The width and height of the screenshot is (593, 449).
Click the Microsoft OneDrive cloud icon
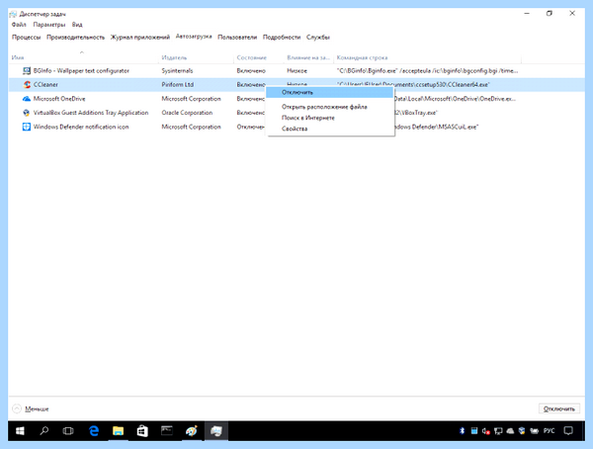pos(27,99)
